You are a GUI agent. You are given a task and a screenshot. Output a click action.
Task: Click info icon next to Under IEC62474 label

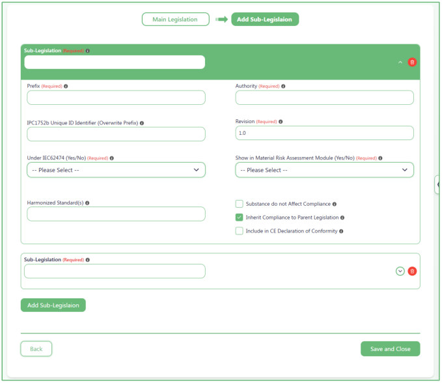click(x=111, y=158)
